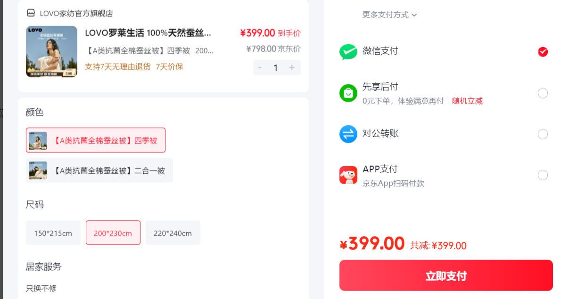
Task: Select the 二合一被 color option
Action: pyautogui.click(x=99, y=170)
